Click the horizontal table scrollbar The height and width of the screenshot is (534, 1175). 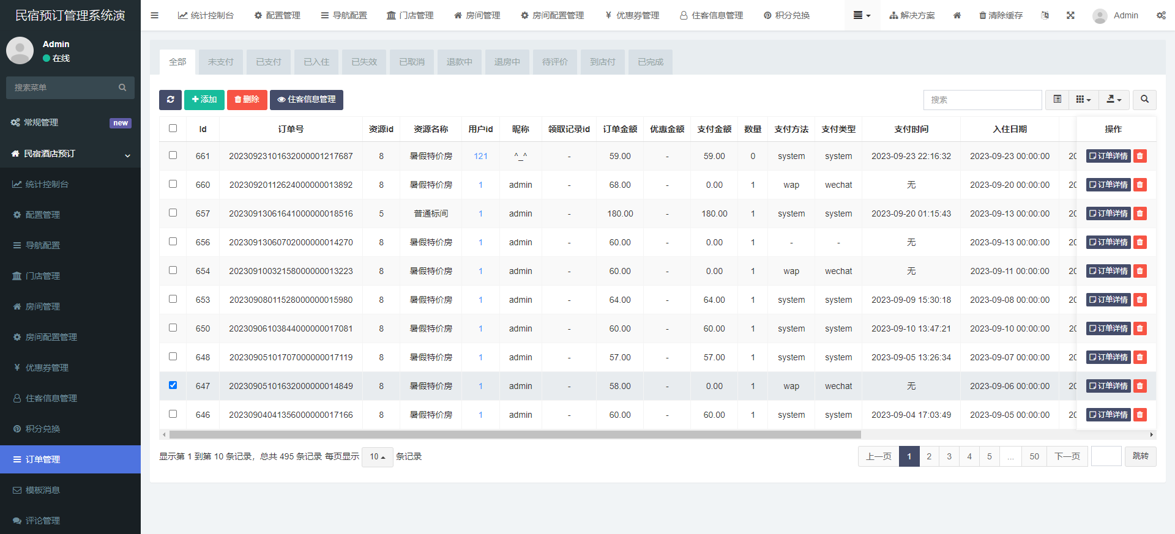pyautogui.click(x=515, y=435)
